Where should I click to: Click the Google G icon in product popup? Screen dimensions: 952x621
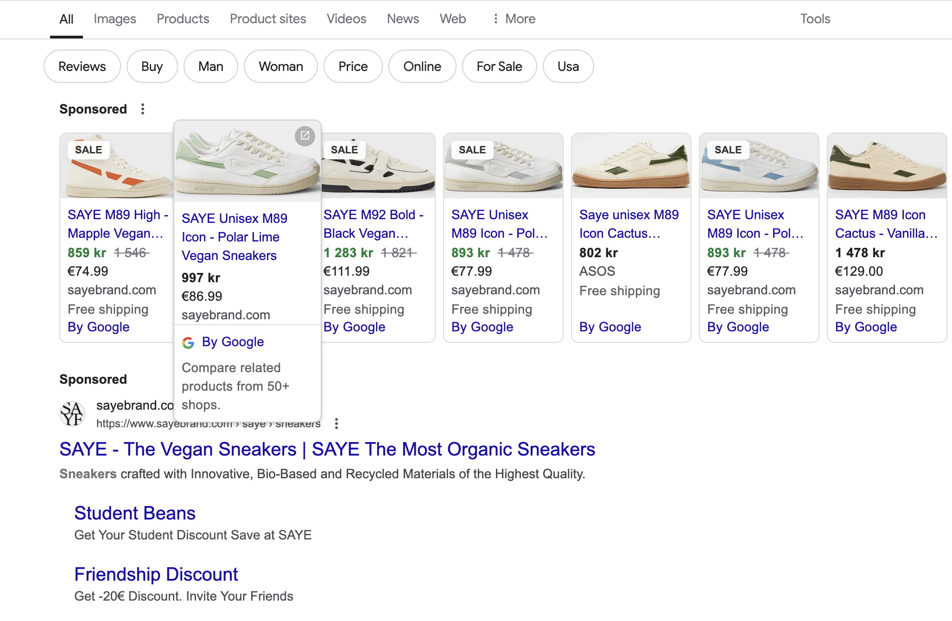(188, 342)
